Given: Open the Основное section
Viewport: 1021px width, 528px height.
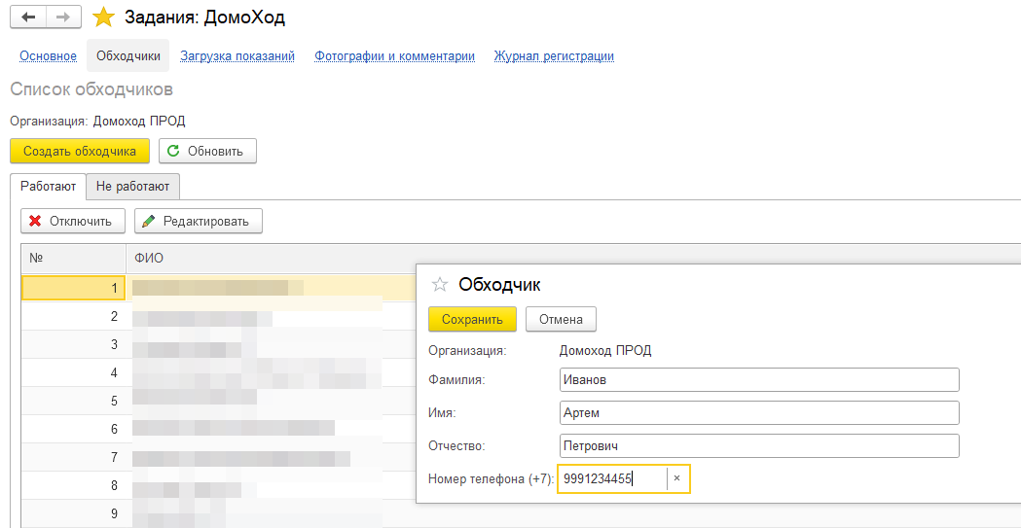Looking at the screenshot, I should [48, 56].
